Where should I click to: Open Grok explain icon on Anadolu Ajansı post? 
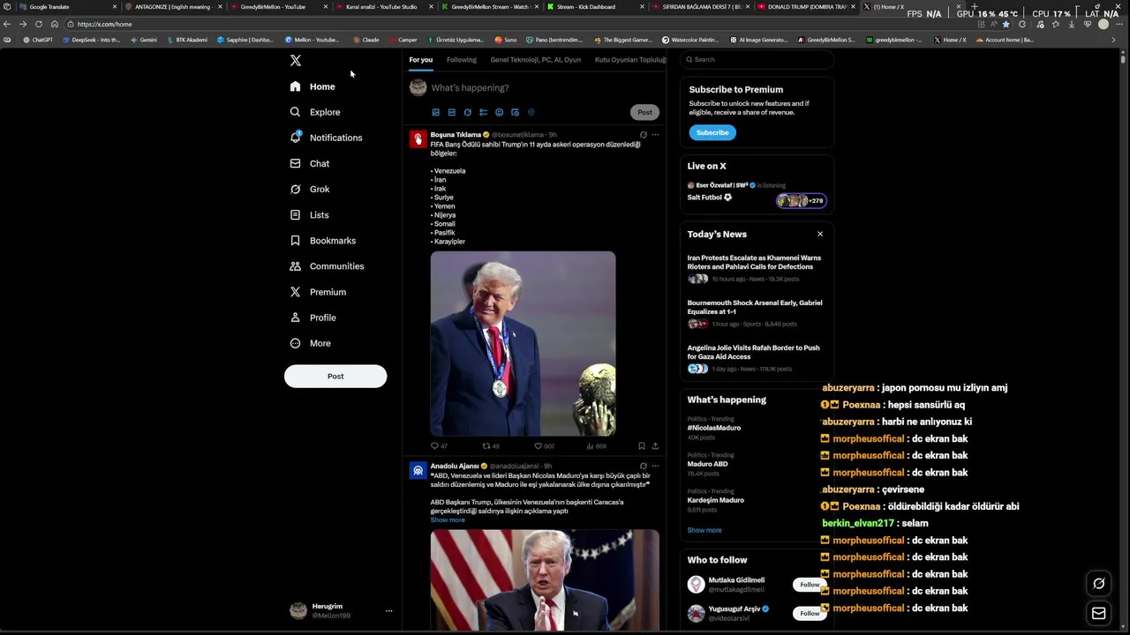click(643, 466)
